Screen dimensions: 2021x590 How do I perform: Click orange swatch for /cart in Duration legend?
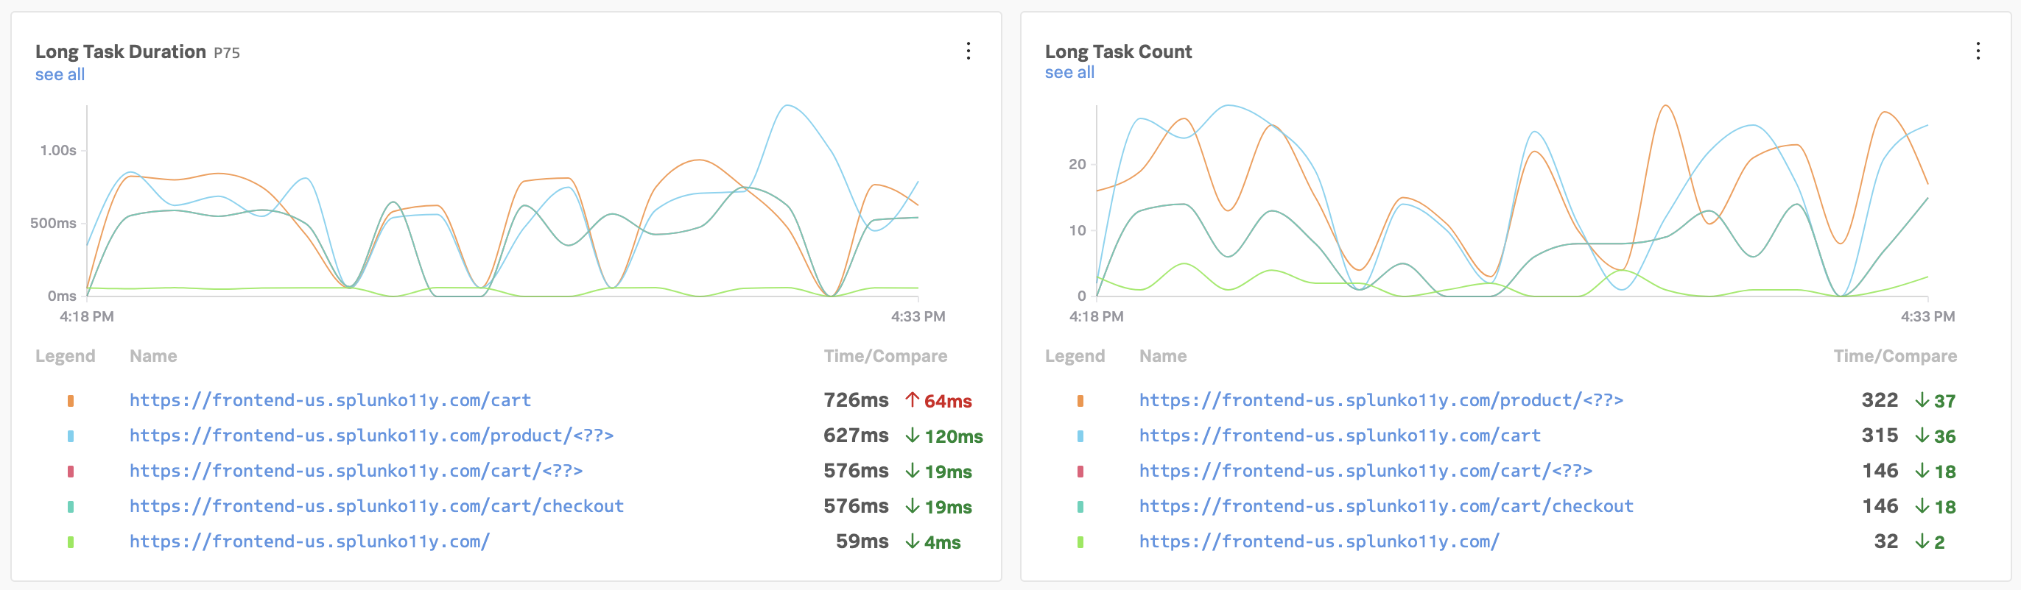71,401
